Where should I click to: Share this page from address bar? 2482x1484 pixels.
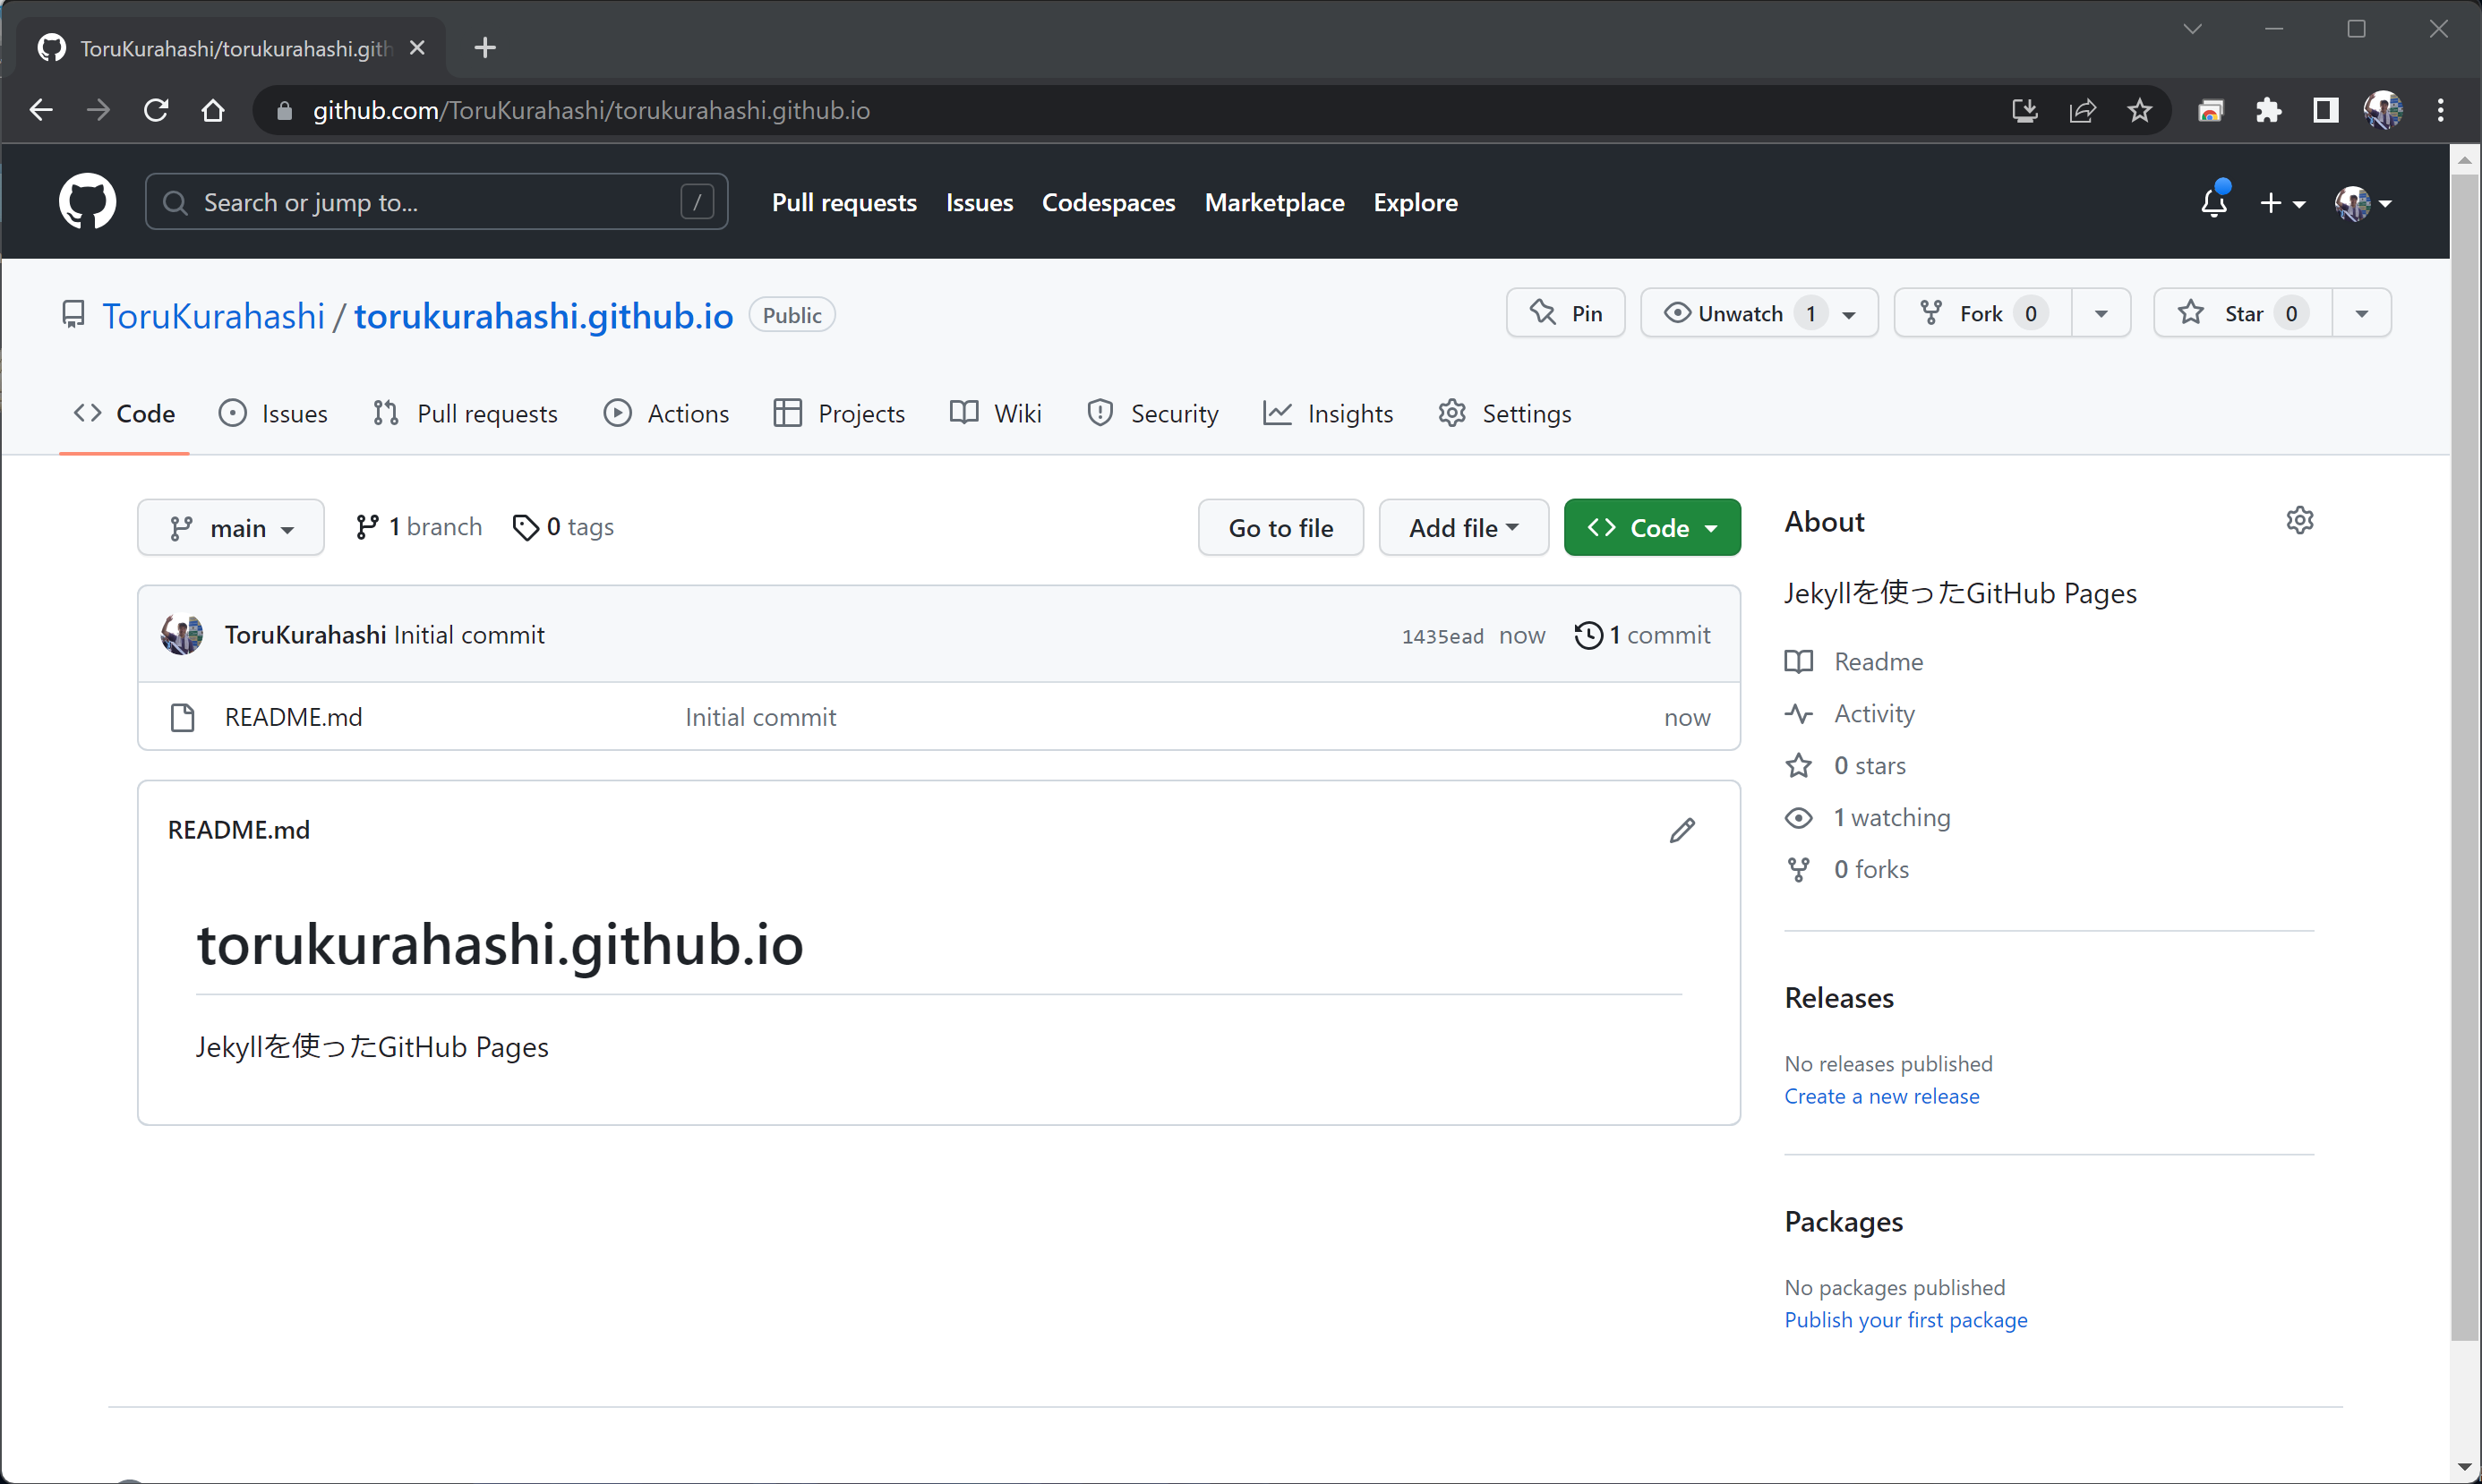pyautogui.click(x=2082, y=110)
